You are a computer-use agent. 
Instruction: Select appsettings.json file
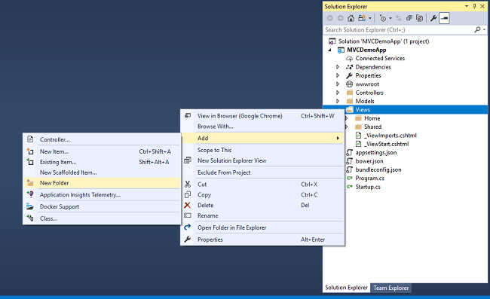[x=376, y=153]
